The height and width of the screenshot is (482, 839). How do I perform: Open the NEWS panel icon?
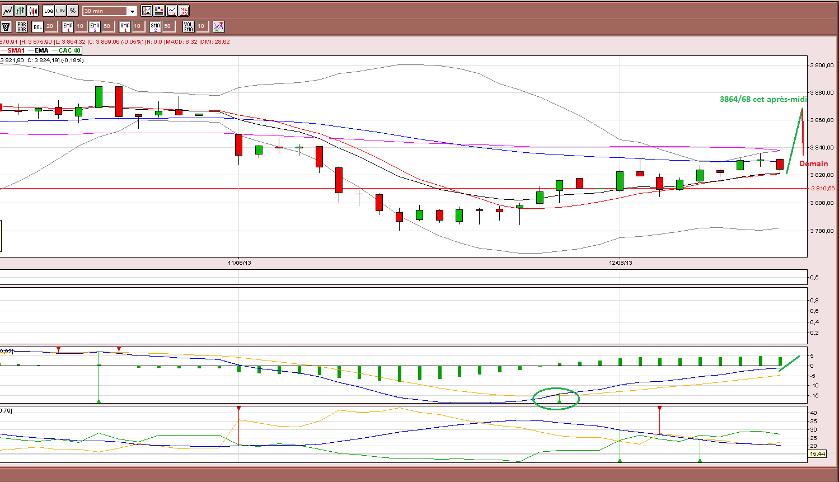pyautogui.click(x=184, y=11)
